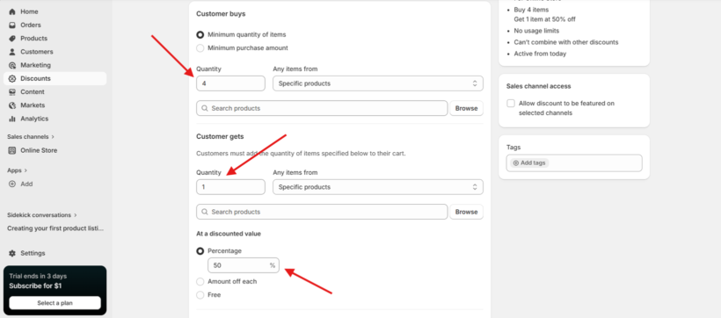Click Customer gets Quantity field
The height and width of the screenshot is (318, 721).
coord(231,187)
